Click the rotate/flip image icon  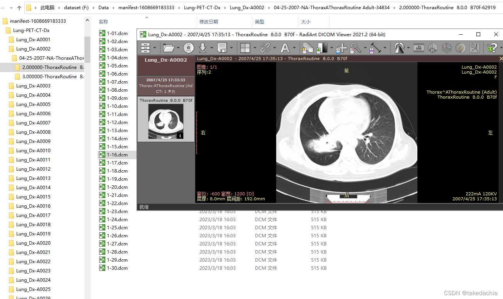click(x=399, y=48)
